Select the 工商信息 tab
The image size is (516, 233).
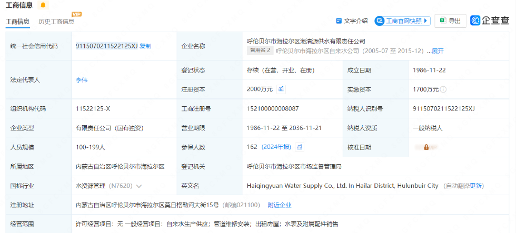(17, 22)
